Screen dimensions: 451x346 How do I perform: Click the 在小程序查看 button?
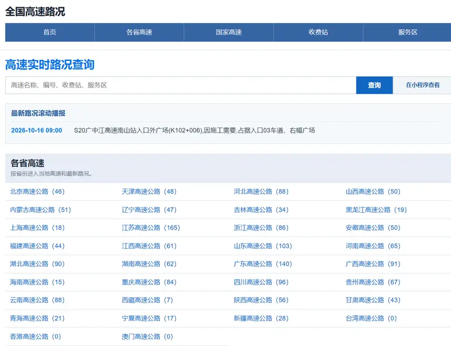pyautogui.click(x=422, y=85)
